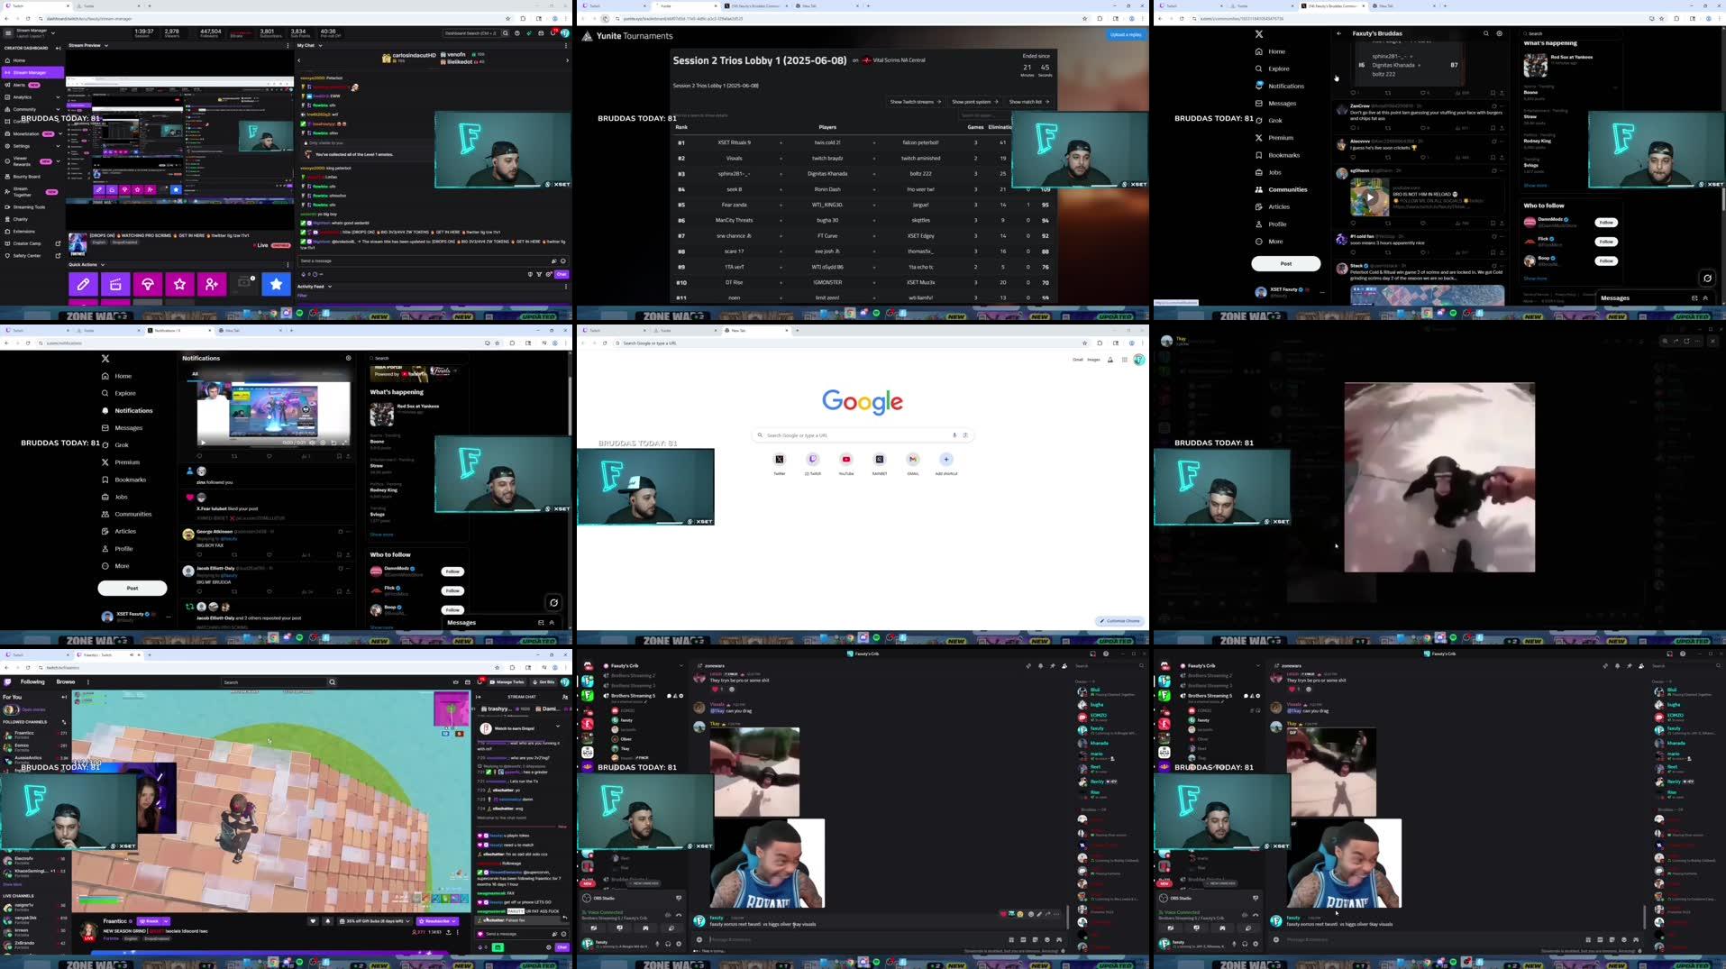Image resolution: width=1726 pixels, height=969 pixels.
Task: Open YouTube shortcut on Google New Tab
Action: pos(846,462)
